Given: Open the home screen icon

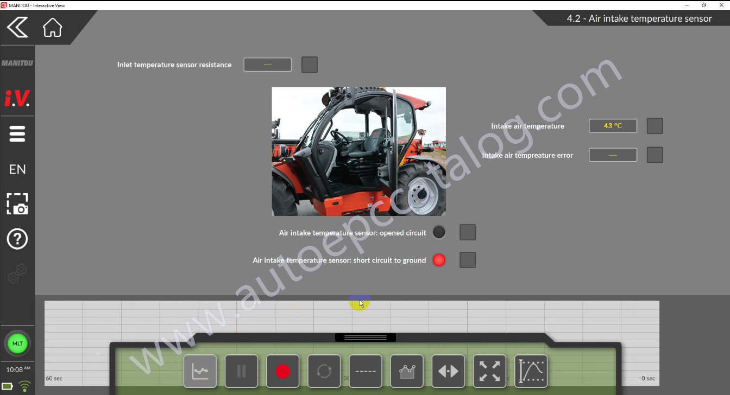Looking at the screenshot, I should coord(53,27).
